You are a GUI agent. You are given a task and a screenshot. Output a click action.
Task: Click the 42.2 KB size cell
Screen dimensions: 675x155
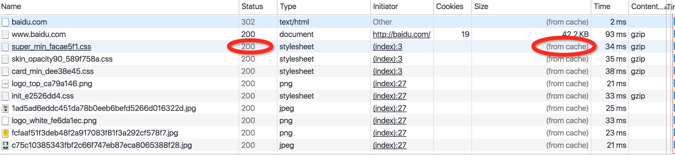(x=575, y=34)
